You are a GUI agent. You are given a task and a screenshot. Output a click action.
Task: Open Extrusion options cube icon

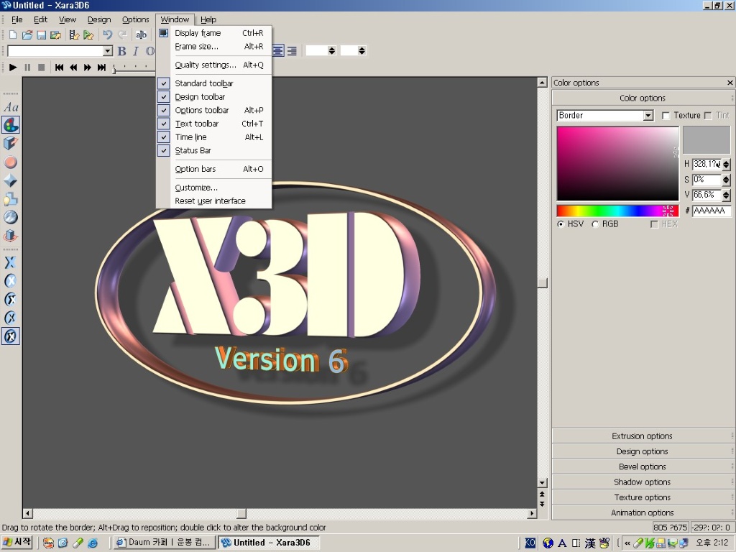coord(11,144)
